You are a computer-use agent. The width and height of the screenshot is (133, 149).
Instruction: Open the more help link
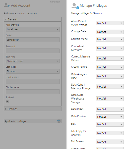(x=55, y=2)
